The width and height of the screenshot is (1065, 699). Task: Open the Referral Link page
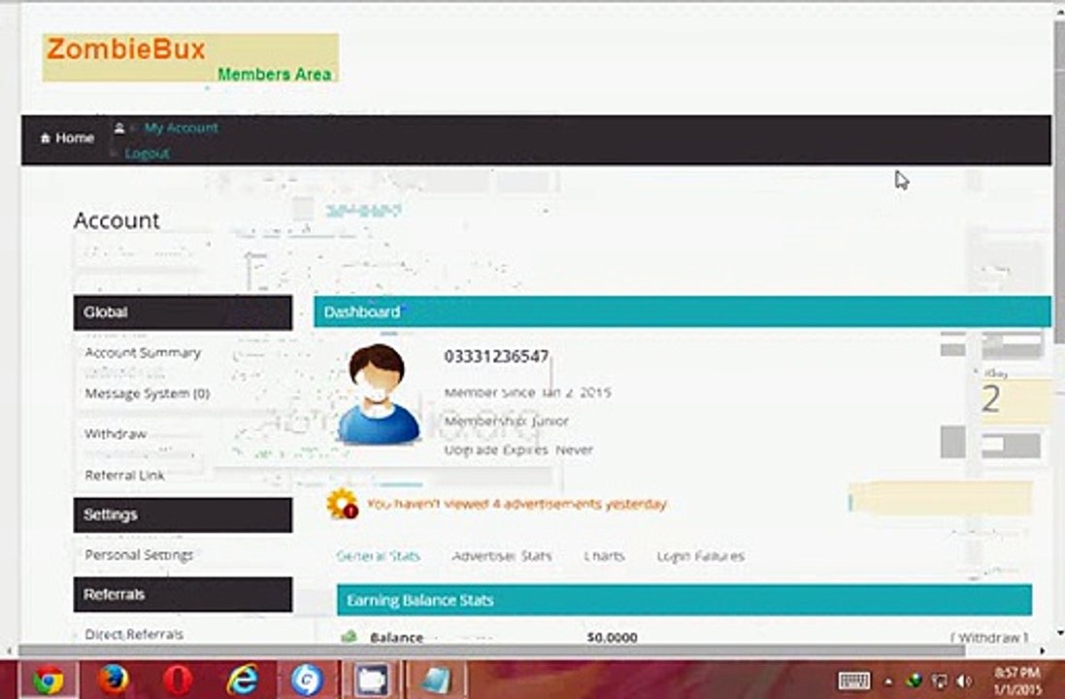[x=125, y=475]
